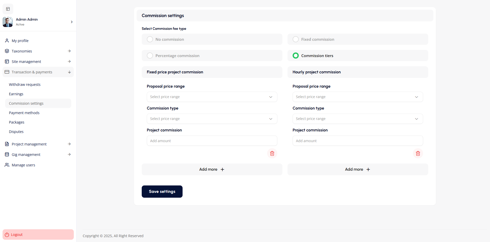Screen dimensions: 490x242
Task: Open fixed price Proposal price range dropdown
Action: [212, 97]
